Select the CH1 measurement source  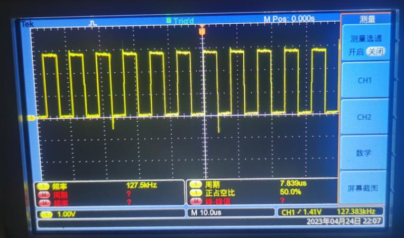click(x=365, y=80)
